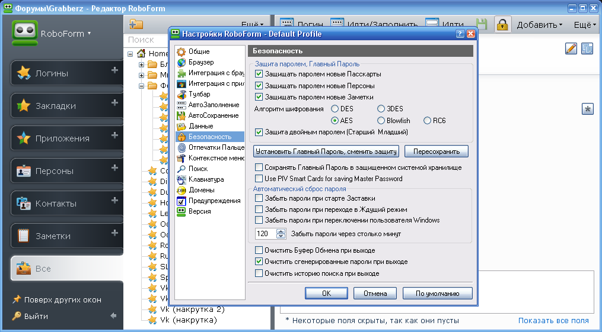Click the padlock icon in editor toolbar
This screenshot has height=332, width=602.
[x=502, y=25]
